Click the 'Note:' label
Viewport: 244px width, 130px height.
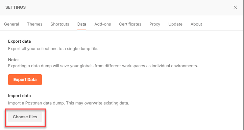click(x=14, y=60)
